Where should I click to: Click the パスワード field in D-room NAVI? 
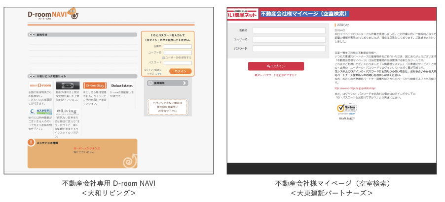pos(178,63)
